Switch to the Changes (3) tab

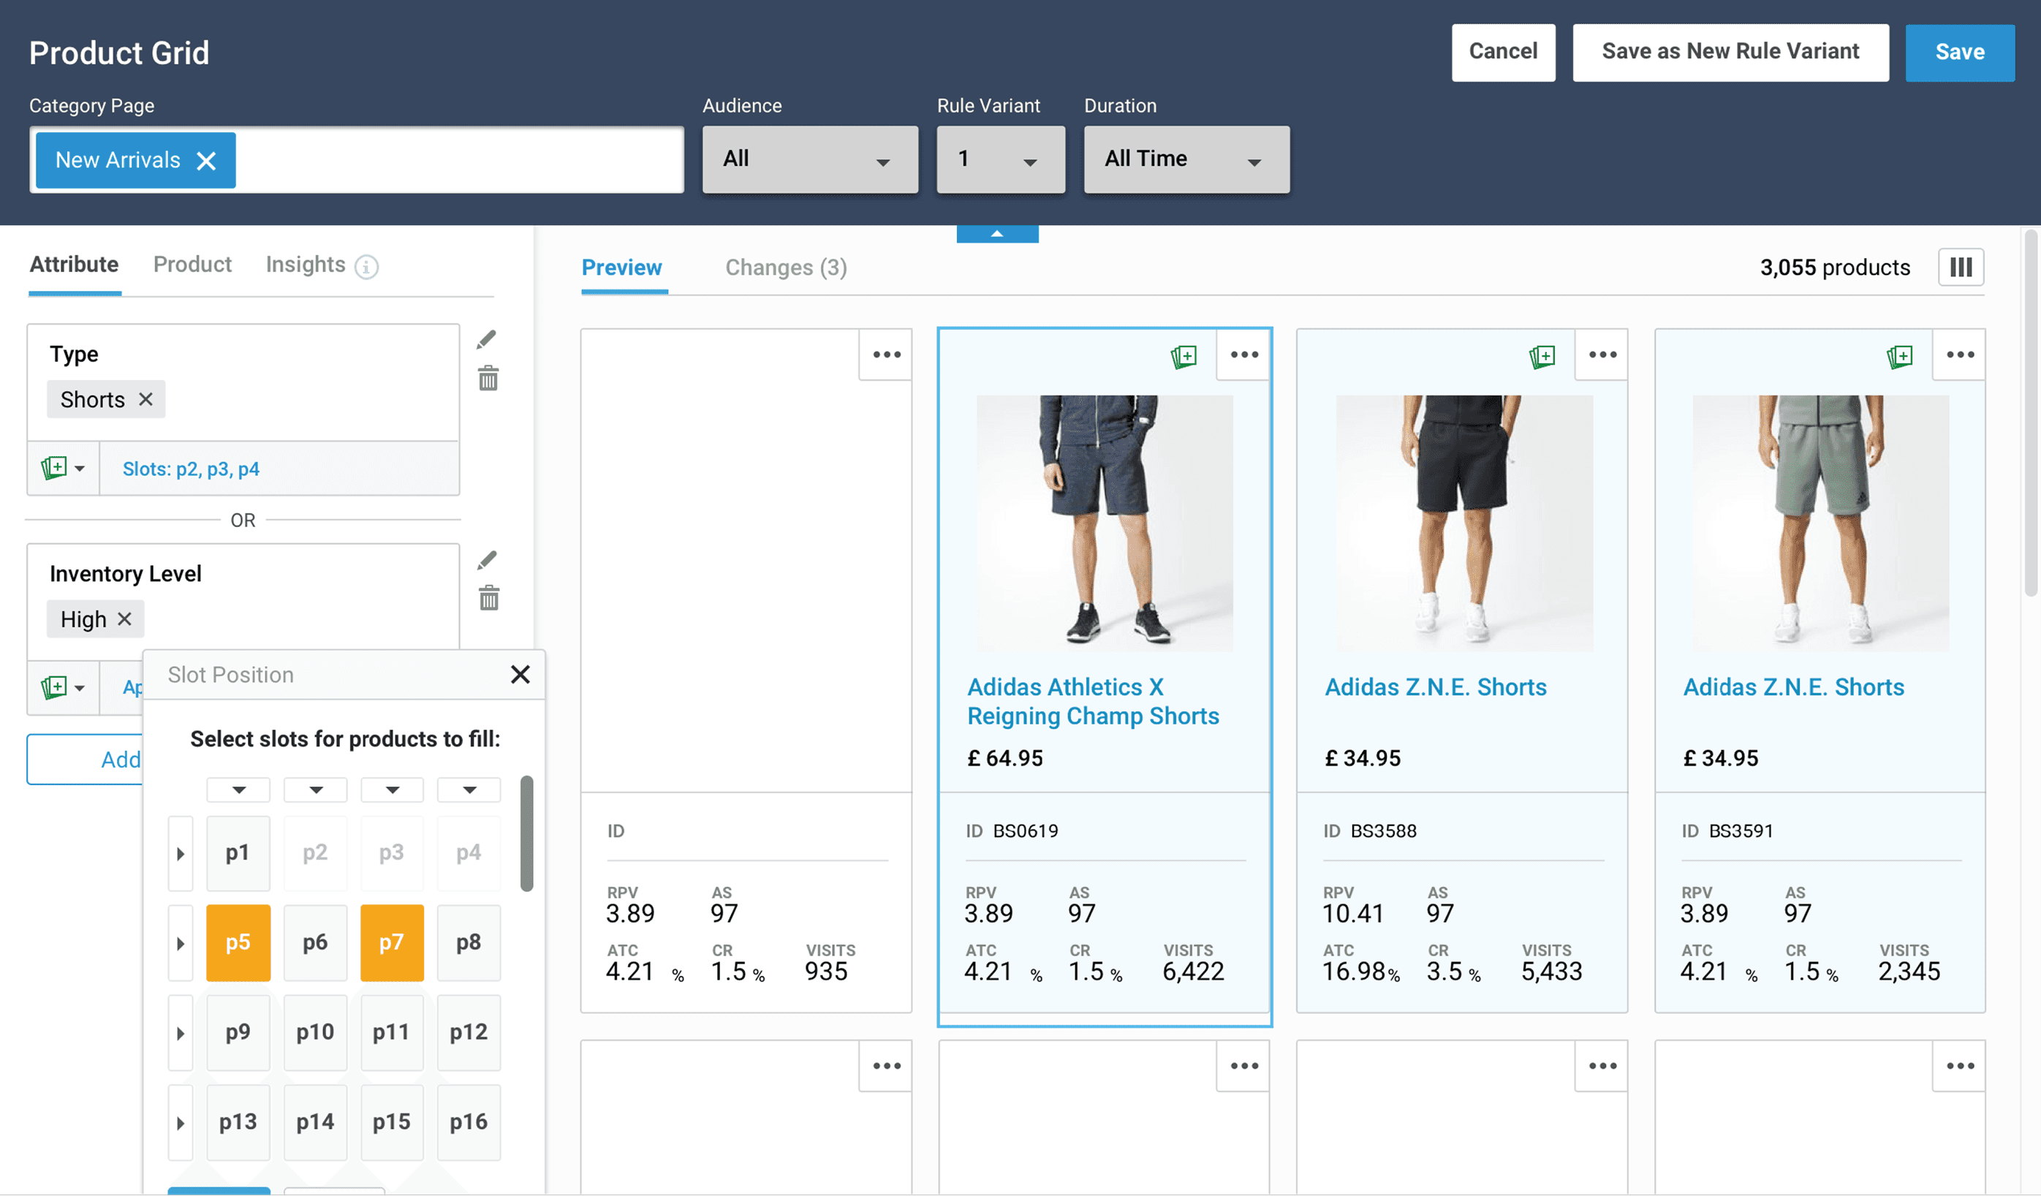click(x=786, y=268)
